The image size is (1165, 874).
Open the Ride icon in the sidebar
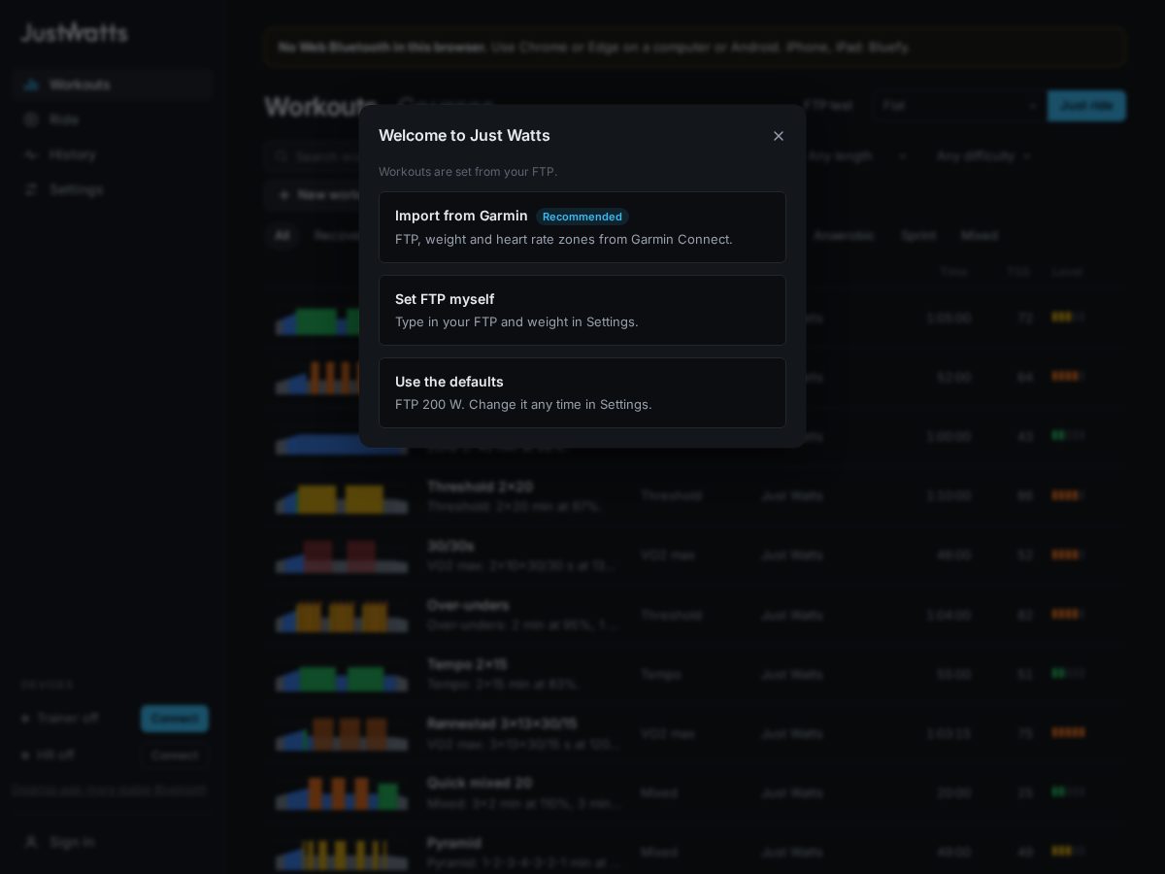coord(31,119)
